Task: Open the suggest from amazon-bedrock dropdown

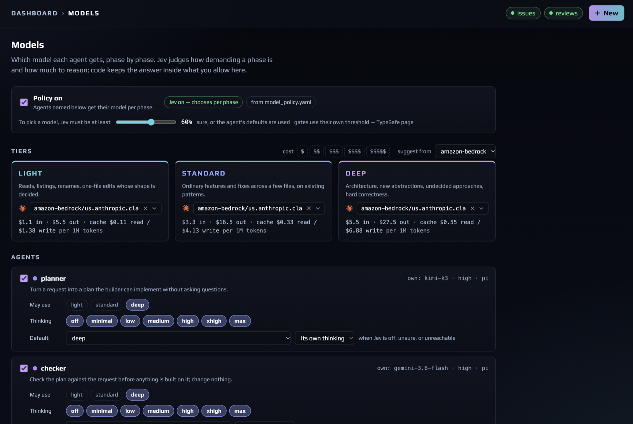Action: pos(465,151)
